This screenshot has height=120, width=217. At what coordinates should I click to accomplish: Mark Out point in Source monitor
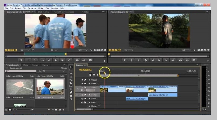pyautogui.click(x=35, y=60)
